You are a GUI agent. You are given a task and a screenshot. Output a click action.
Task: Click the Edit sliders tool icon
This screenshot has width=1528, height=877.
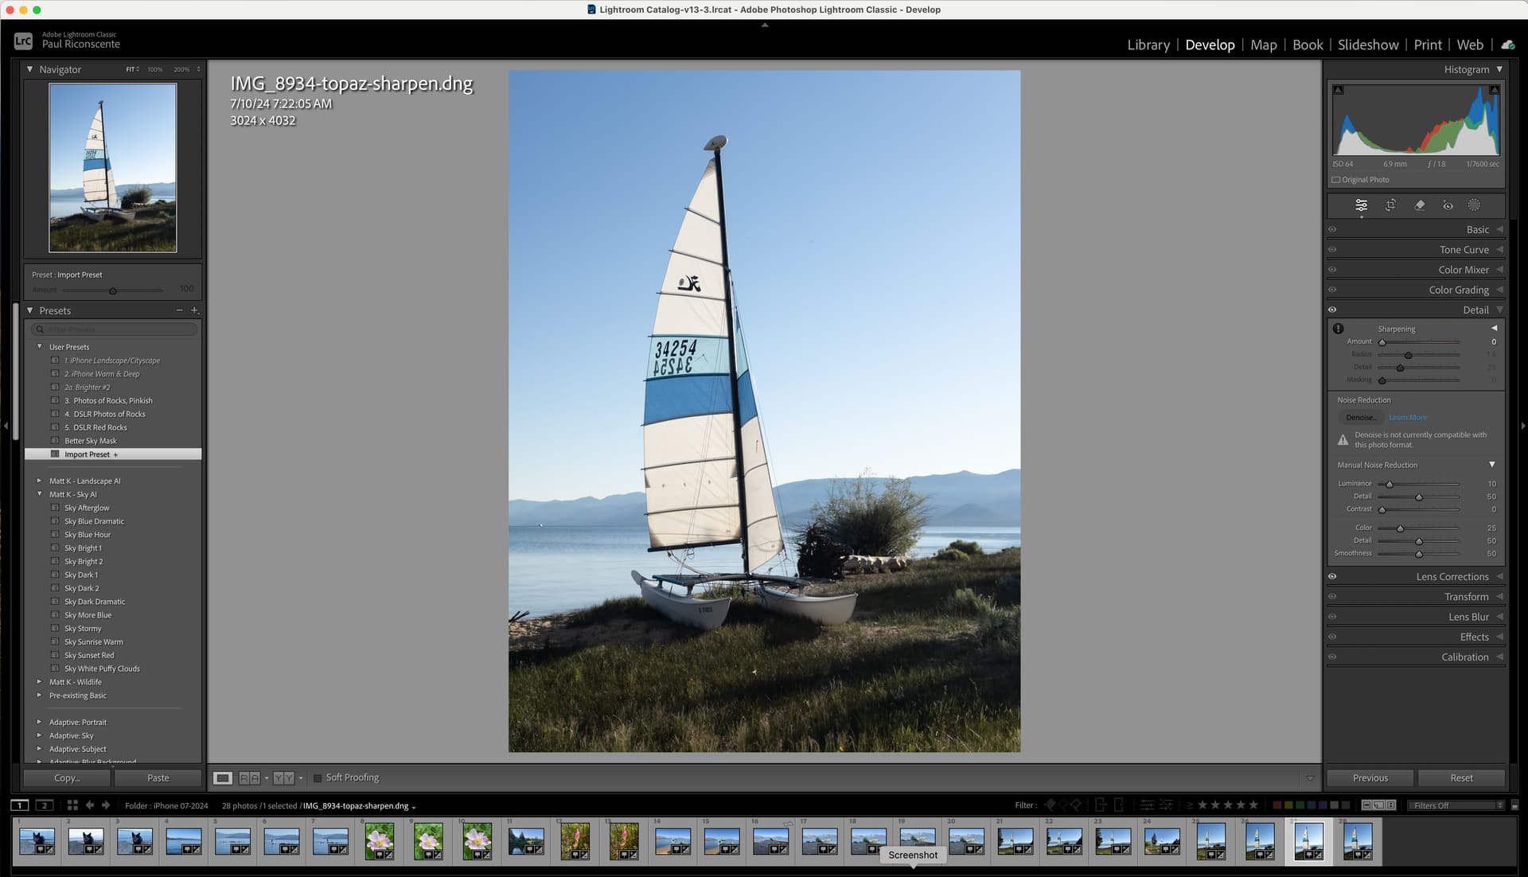pos(1361,205)
